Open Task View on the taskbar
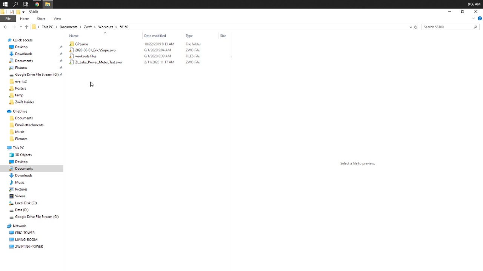This screenshot has width=483, height=271. 26,4
